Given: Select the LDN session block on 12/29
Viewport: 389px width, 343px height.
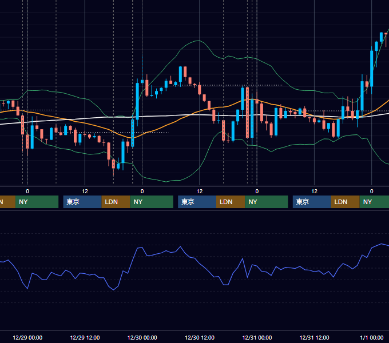Looking at the screenshot, I should 116,202.
